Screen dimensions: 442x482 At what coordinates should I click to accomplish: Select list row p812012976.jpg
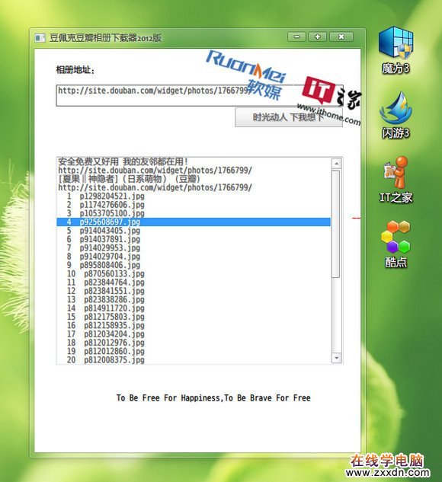pyautogui.click(x=194, y=343)
